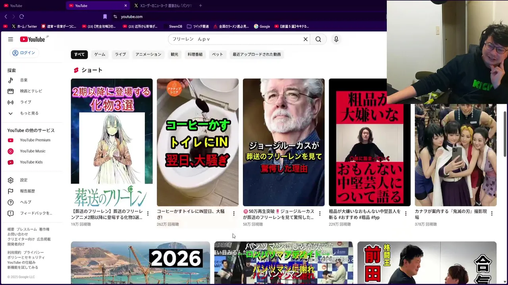Open YouTube Kids service
This screenshot has width=508, height=285.
tap(32, 162)
